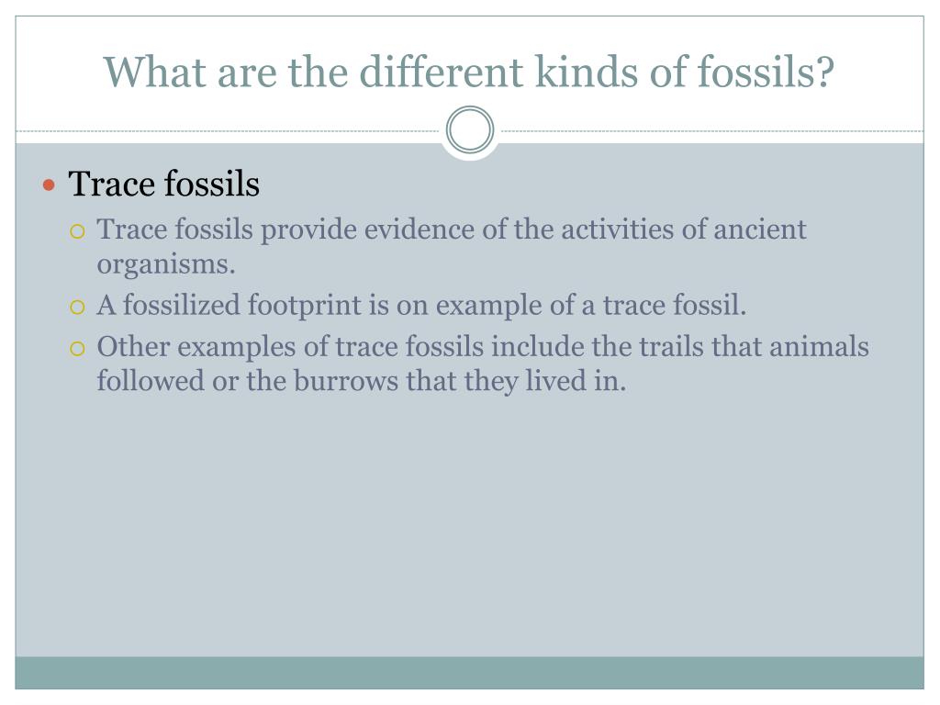Click the dashed divider line right of circle
The image size is (940, 705).
tap(712, 130)
